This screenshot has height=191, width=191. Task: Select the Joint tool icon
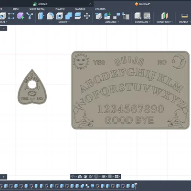117,16
